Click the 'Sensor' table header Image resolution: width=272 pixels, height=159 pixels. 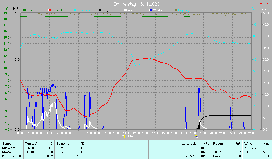(x=7, y=144)
